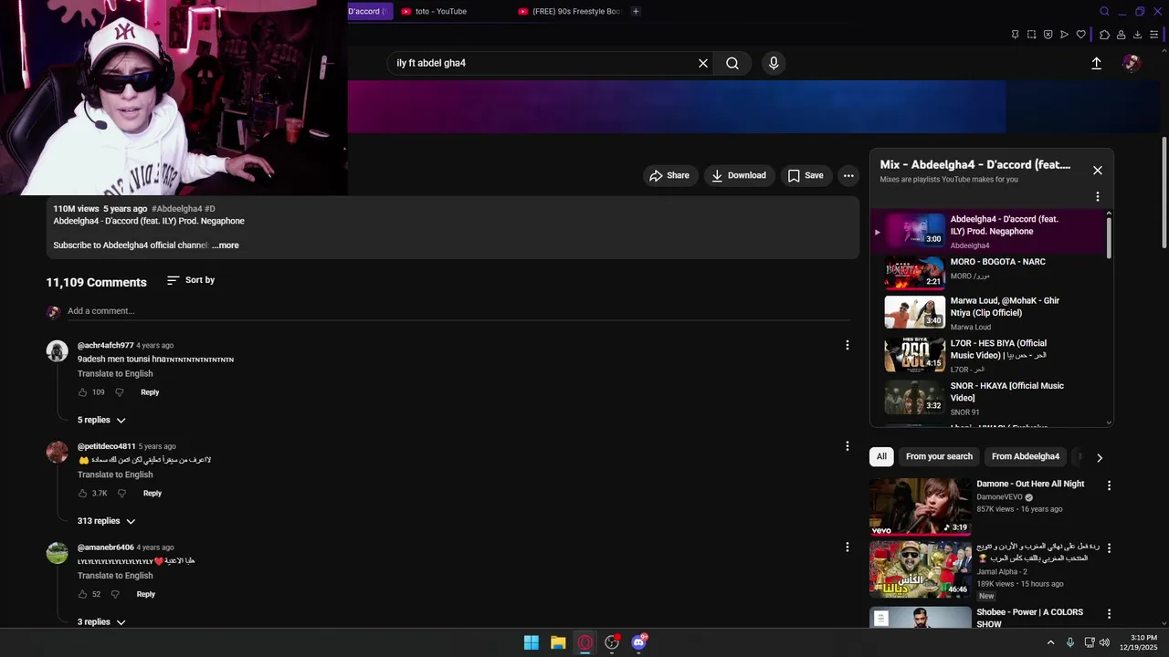
Task: Open the browser extensions cube icon
Action: [1104, 35]
